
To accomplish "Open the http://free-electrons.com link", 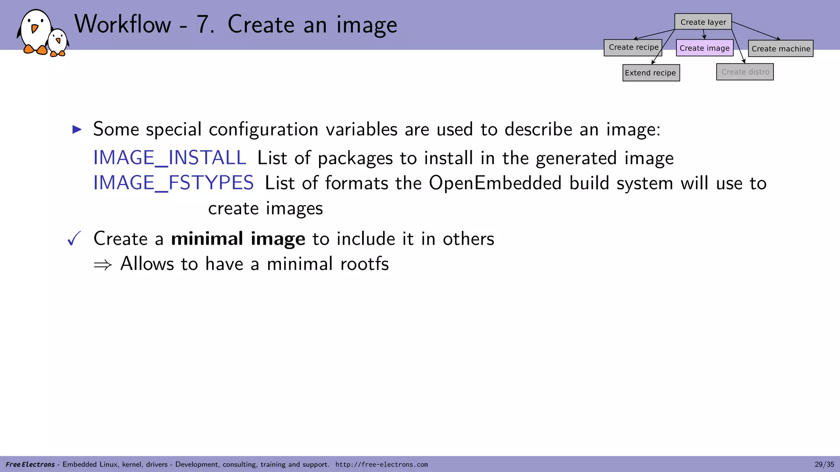I will [x=381, y=465].
